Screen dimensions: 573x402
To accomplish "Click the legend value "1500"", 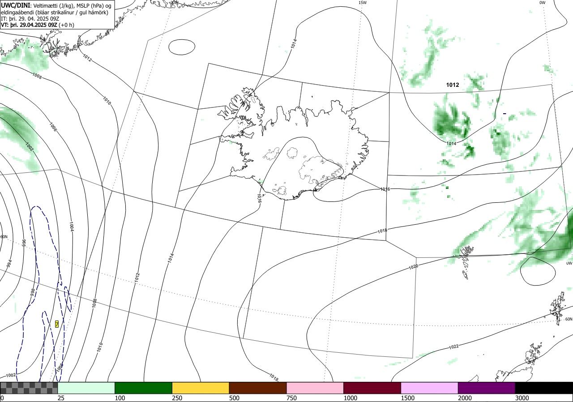I will pos(407,398).
